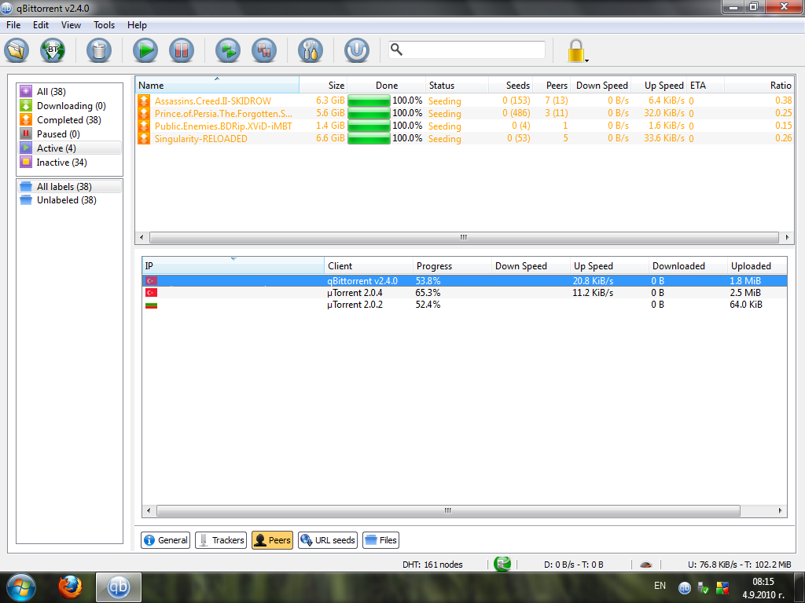The image size is (805, 603).
Task: Open the Edit menu
Action: coord(41,24)
